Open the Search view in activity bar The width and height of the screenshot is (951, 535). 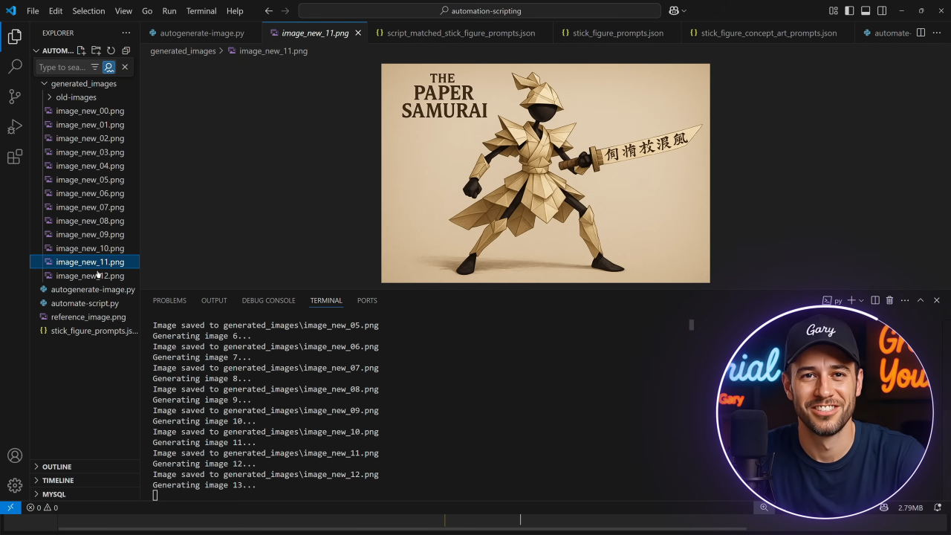click(15, 67)
